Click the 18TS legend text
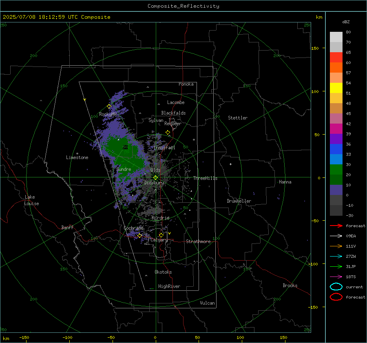Screen dimensions: 367x343 (351, 277)
